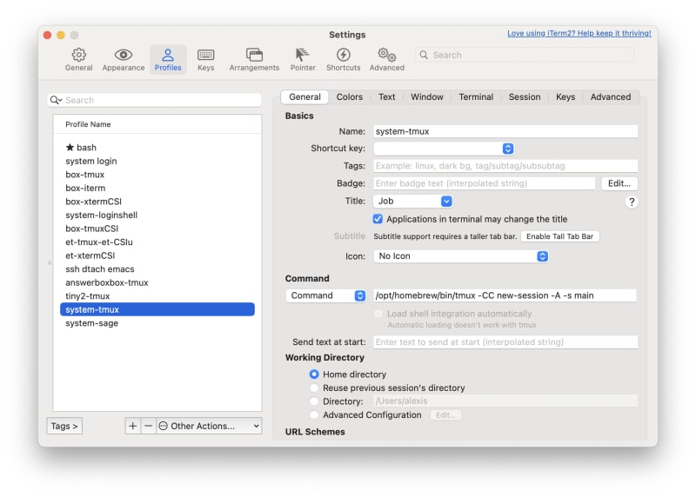Select Reuse previous session's directory option
696x497 pixels.
point(314,388)
